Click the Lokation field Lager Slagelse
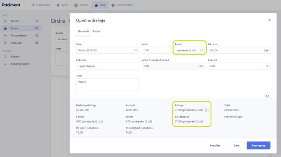Image resolution: width=281 pixels, height=157 pixels. click(x=107, y=66)
